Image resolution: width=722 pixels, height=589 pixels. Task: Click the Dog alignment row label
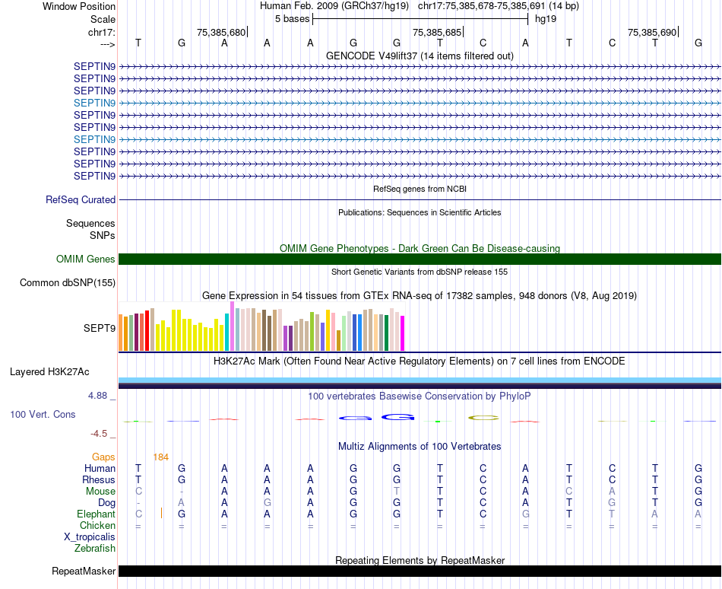coord(106,503)
